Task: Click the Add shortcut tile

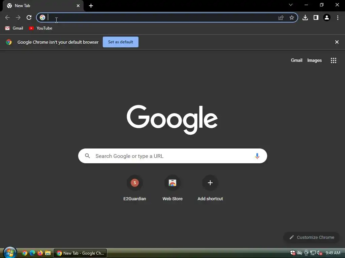Action: (x=210, y=188)
